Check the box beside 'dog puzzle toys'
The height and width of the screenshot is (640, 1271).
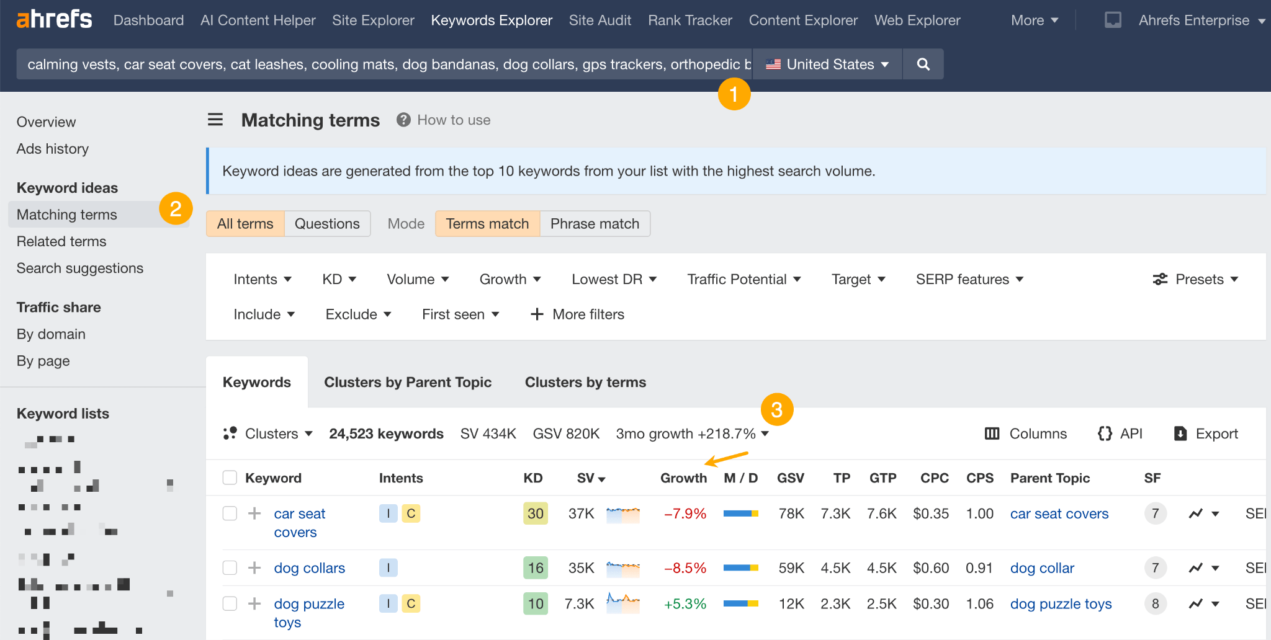click(230, 603)
